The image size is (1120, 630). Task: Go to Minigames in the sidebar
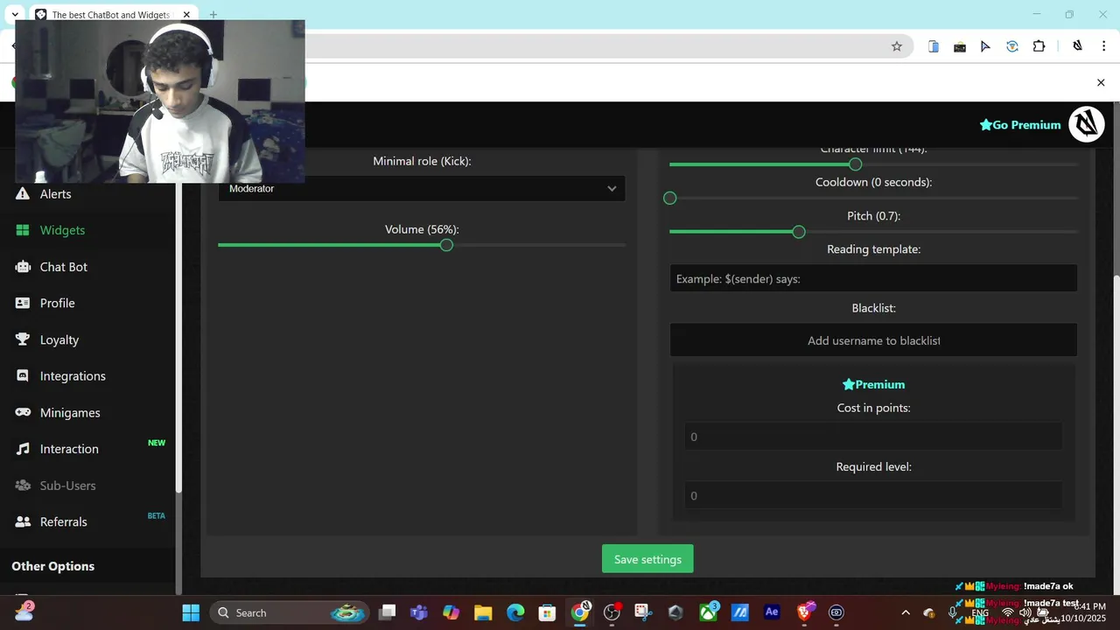(x=70, y=412)
